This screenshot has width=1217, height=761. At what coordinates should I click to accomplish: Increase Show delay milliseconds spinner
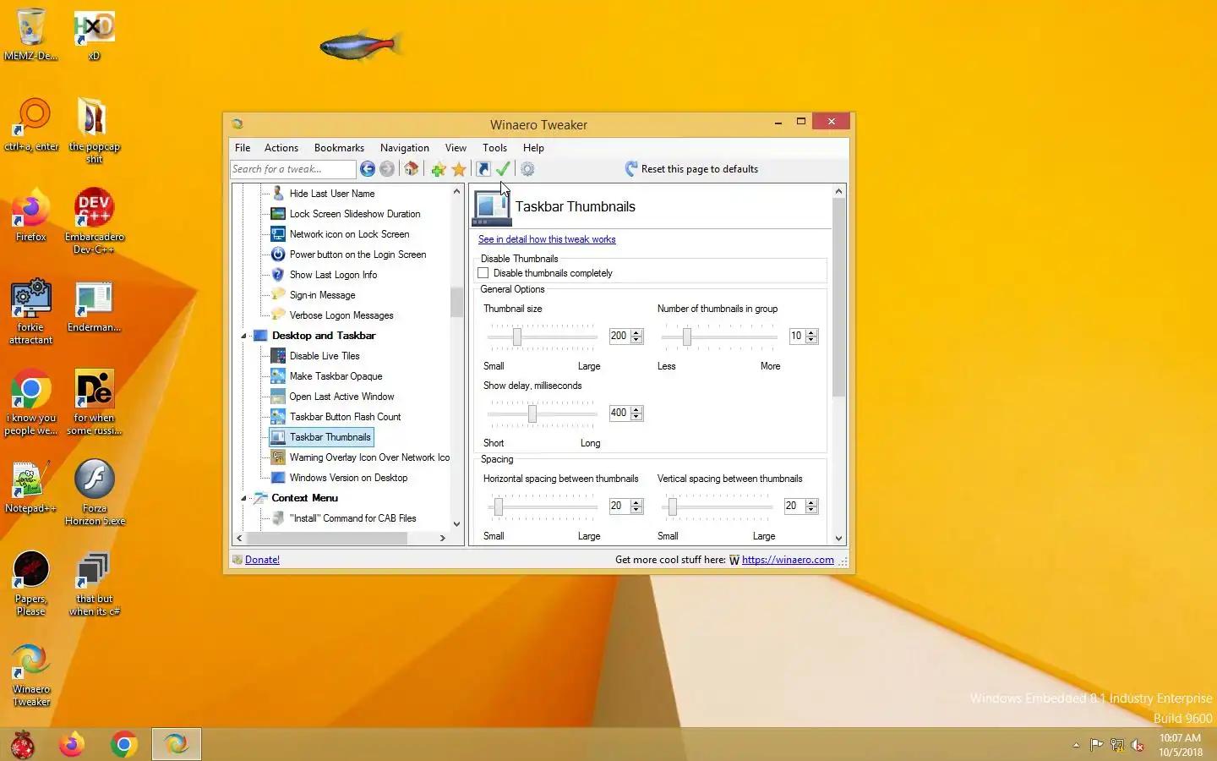(637, 409)
